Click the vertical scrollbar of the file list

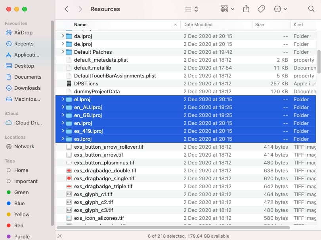coord(319,62)
